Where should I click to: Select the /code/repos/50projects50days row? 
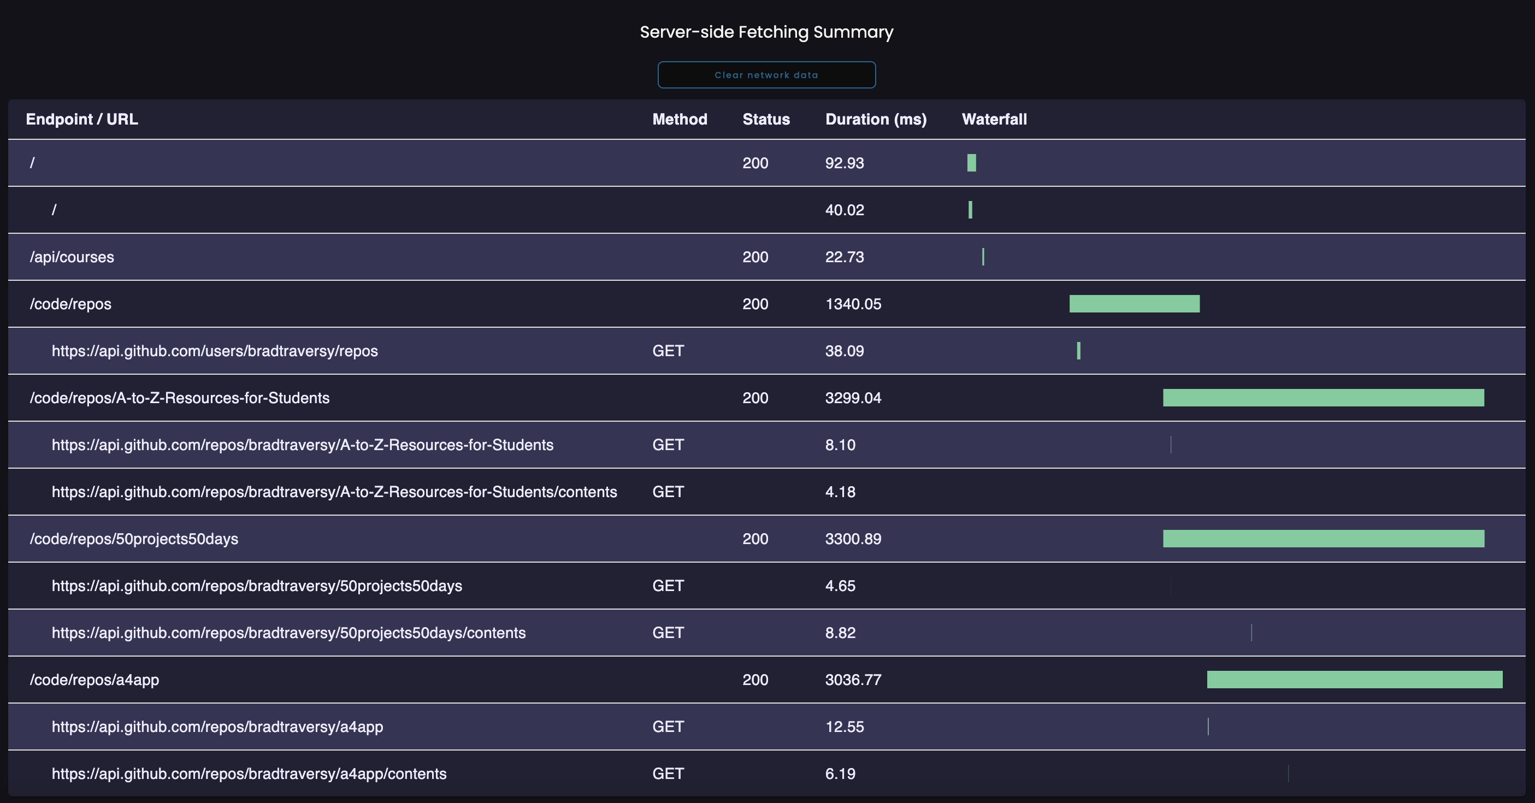coord(134,539)
